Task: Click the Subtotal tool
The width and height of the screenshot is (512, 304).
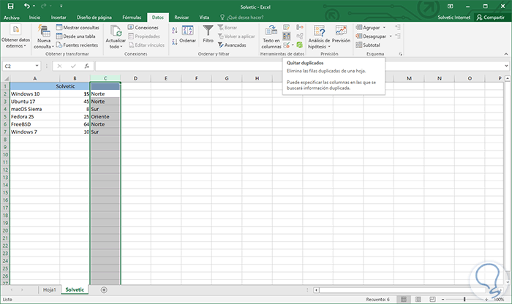Action: [368, 45]
